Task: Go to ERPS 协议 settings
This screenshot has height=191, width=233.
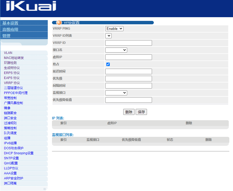Action: (x=12, y=73)
